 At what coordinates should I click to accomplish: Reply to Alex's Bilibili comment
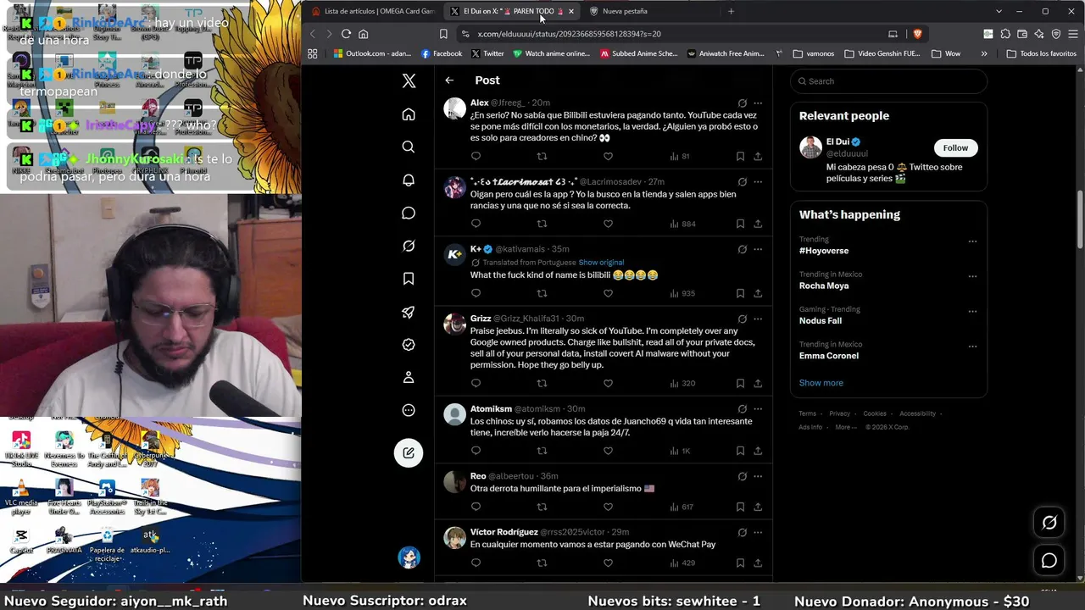[x=476, y=156]
